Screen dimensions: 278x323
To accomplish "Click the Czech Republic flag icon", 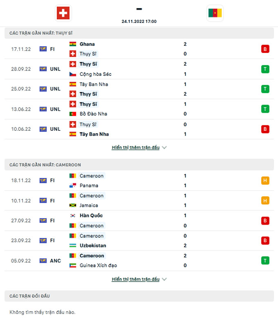I will click(x=73, y=74).
